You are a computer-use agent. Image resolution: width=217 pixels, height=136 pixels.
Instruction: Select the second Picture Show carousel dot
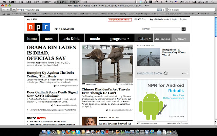click(x=185, y=73)
